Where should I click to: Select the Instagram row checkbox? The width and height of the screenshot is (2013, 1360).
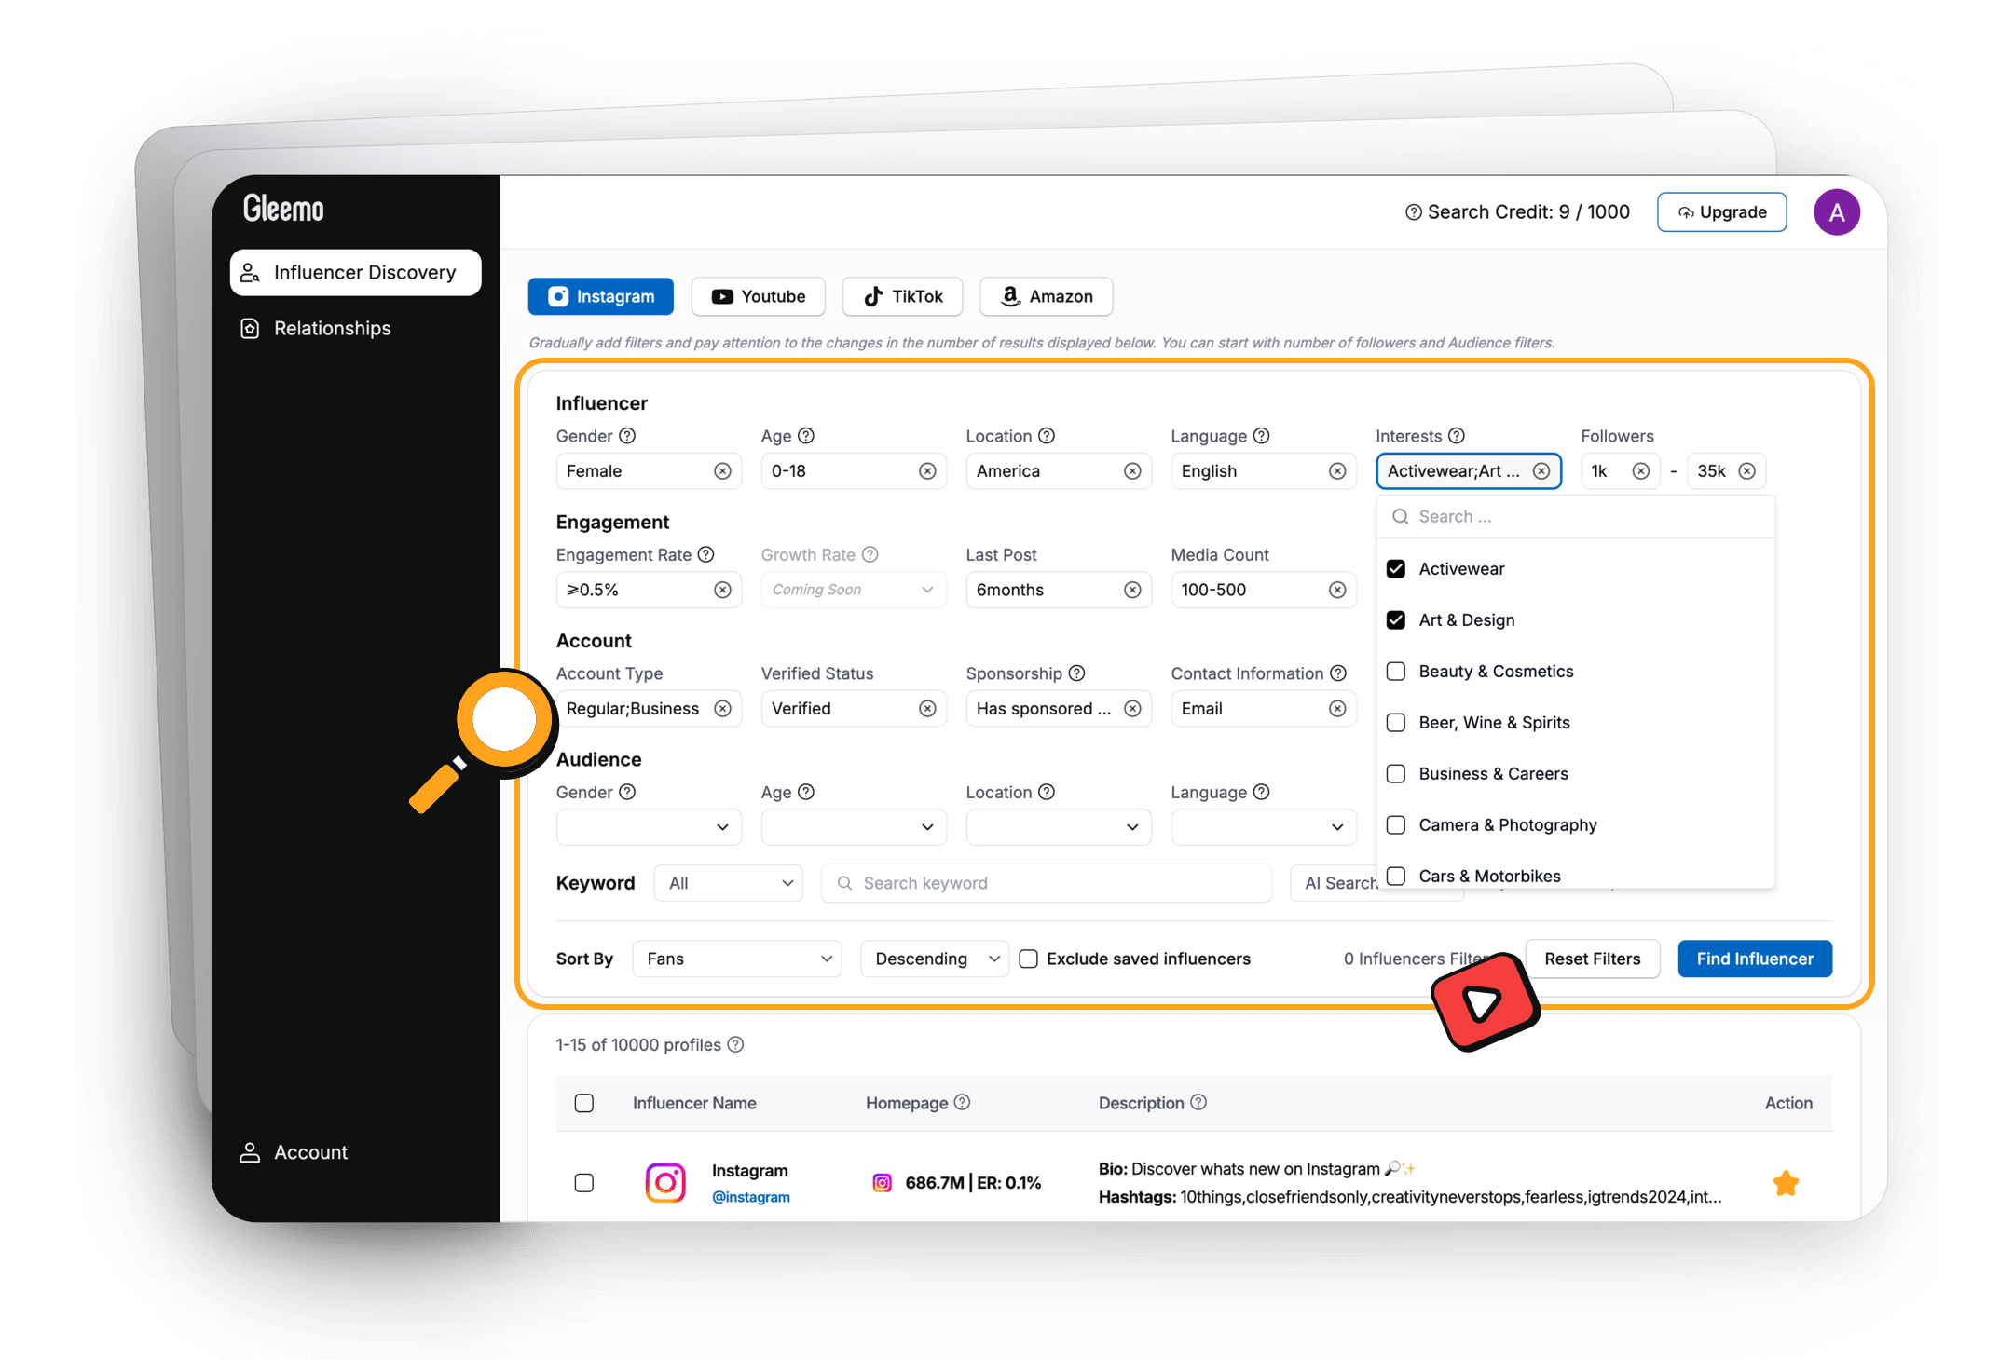coord(584,1183)
